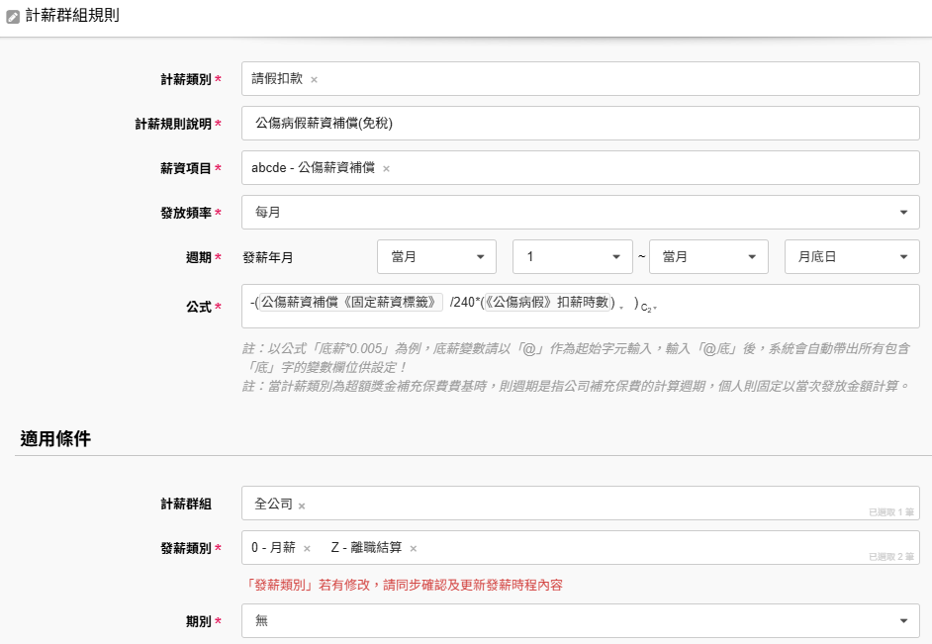Remove the 0 - 月薪 tag
Screen dimensions: 932x644
[x=307, y=549]
